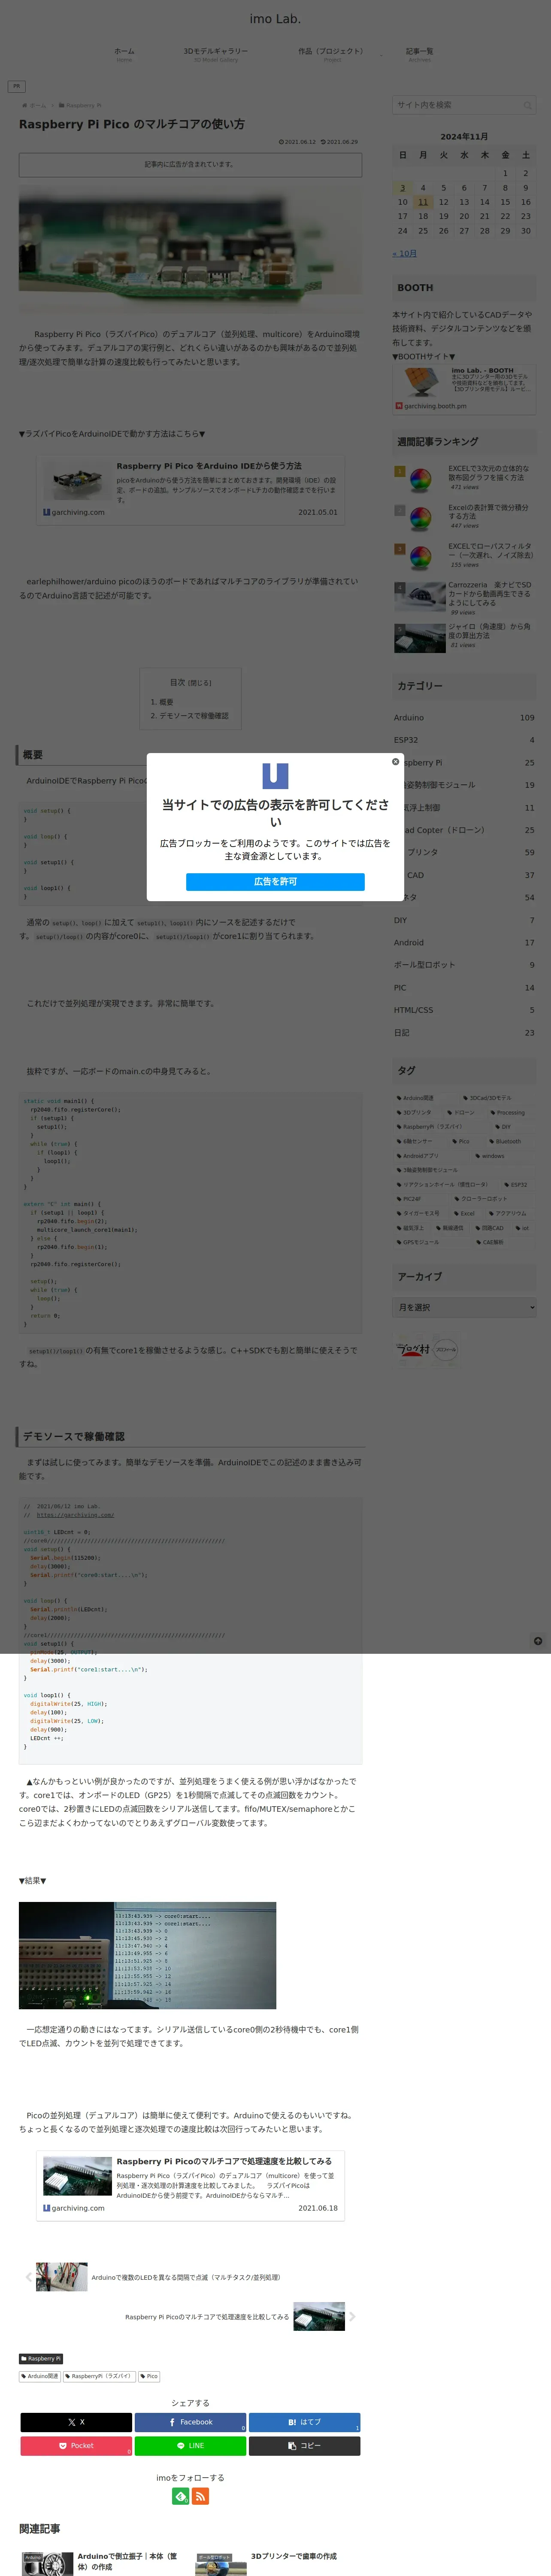Open the imo Lab. BOOTH card
The width and height of the screenshot is (551, 2576).
tap(464, 389)
